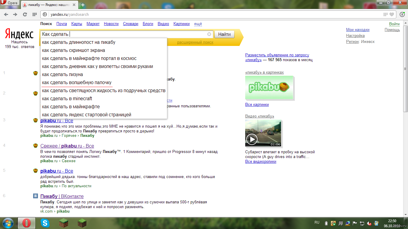
Task: Click the VK icon beside Пикабу | ВКонтакте
Action: tap(35, 196)
